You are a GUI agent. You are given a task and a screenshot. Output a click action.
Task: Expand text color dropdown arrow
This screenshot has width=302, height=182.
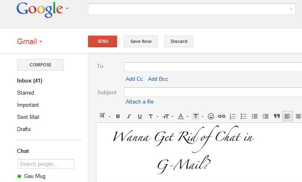(x=187, y=116)
